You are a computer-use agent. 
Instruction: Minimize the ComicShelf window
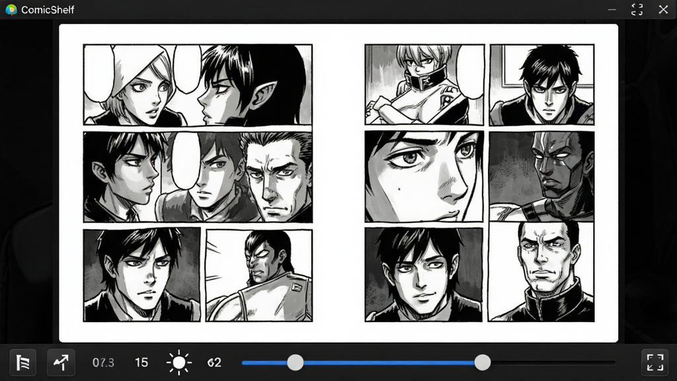pos(612,9)
